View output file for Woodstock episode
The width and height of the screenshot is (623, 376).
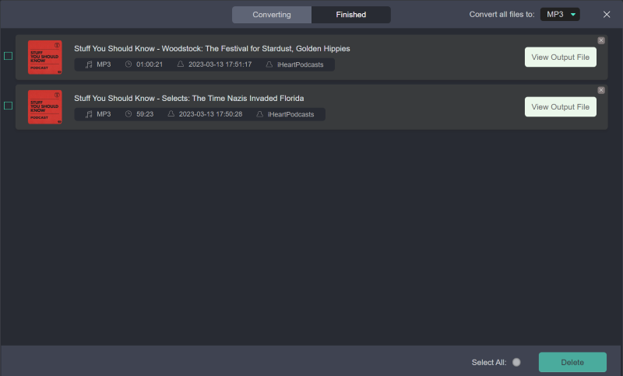(560, 57)
